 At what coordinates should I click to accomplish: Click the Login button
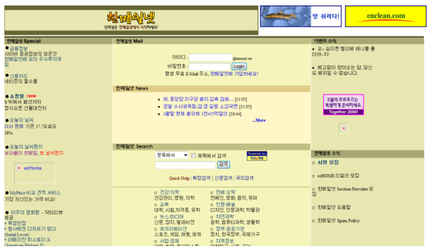(239, 66)
